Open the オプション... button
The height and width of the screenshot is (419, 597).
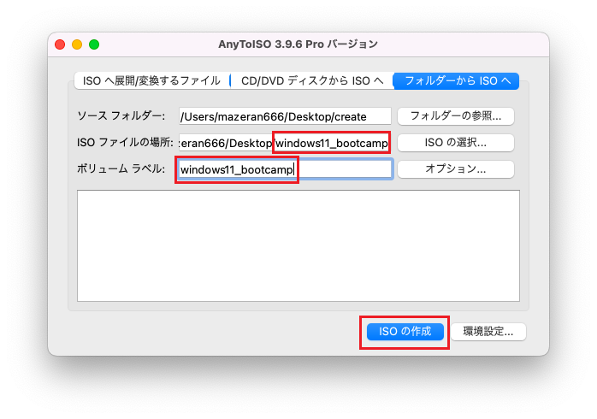click(x=456, y=168)
